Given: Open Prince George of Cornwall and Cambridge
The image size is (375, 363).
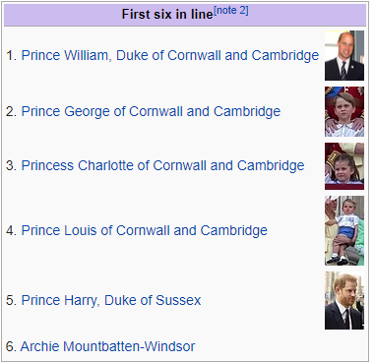Looking at the screenshot, I should [x=151, y=111].
